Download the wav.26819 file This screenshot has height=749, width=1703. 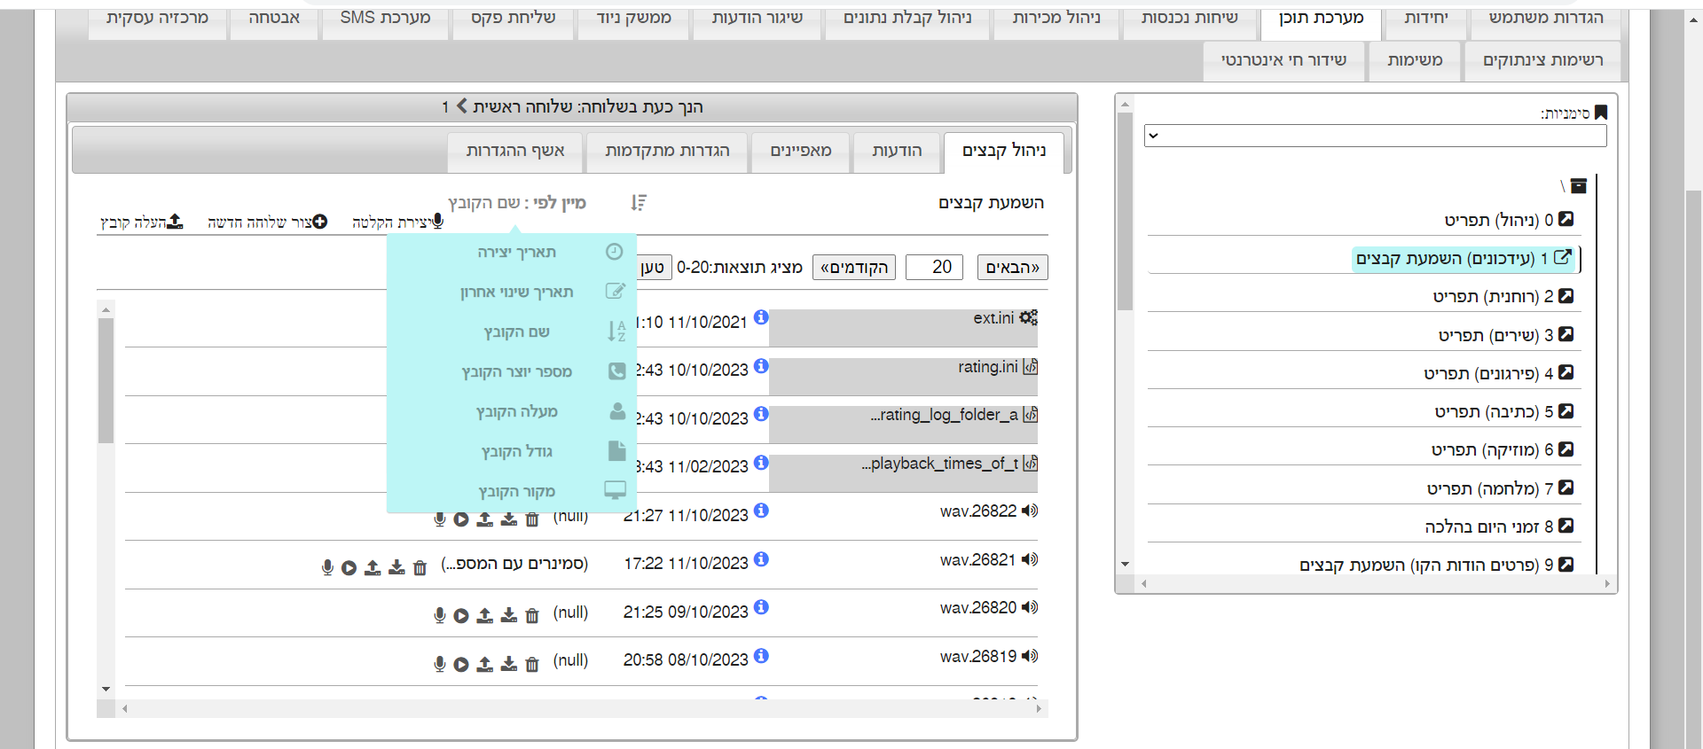[508, 664]
